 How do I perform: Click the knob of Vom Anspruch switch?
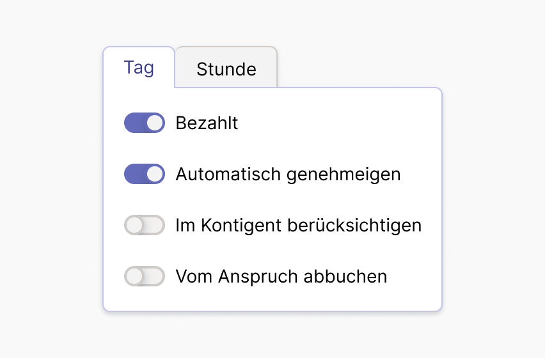[134, 276]
